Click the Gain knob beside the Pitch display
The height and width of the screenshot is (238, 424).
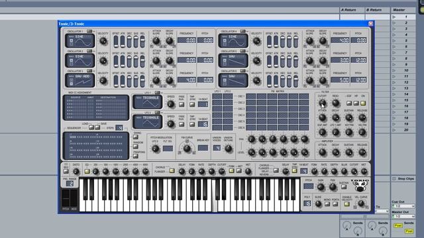[321, 186]
